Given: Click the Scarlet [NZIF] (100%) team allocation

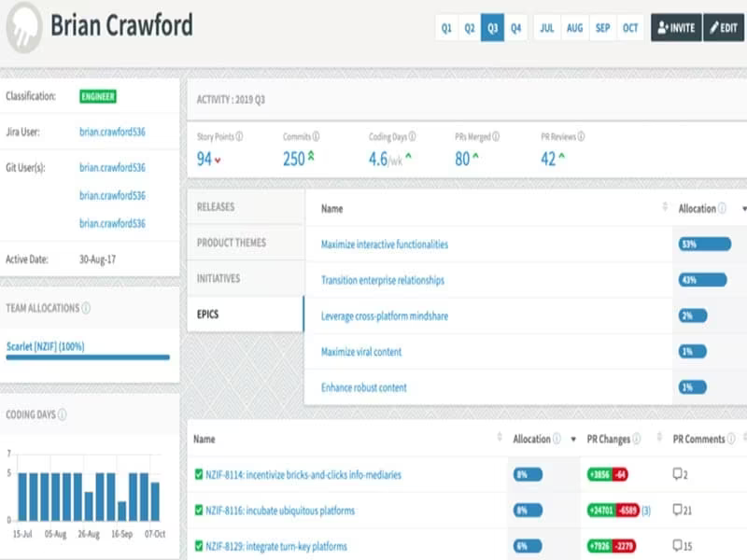Looking at the screenshot, I should pos(45,346).
